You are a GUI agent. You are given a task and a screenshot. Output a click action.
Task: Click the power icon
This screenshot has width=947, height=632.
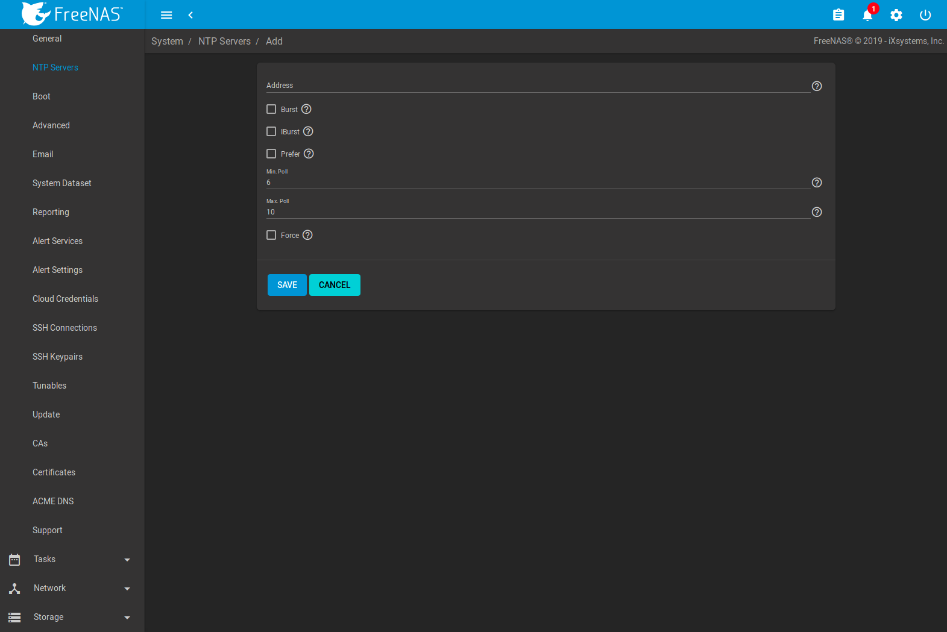[925, 15]
